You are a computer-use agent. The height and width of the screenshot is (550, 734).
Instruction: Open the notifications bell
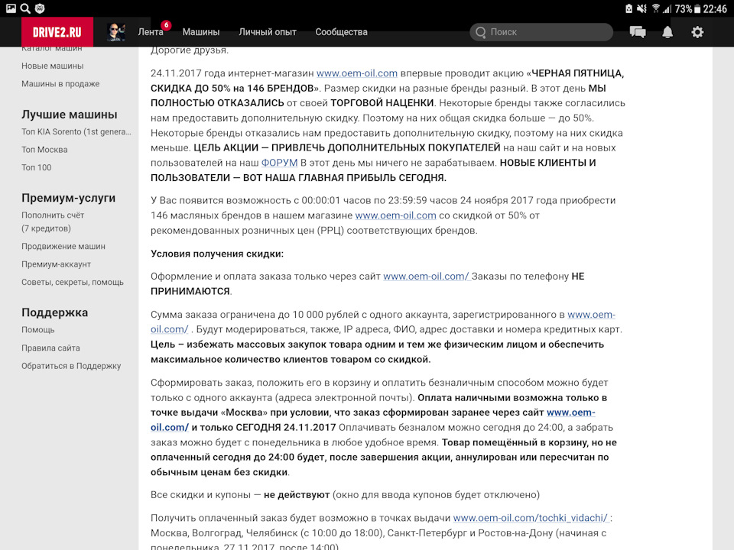[667, 32]
